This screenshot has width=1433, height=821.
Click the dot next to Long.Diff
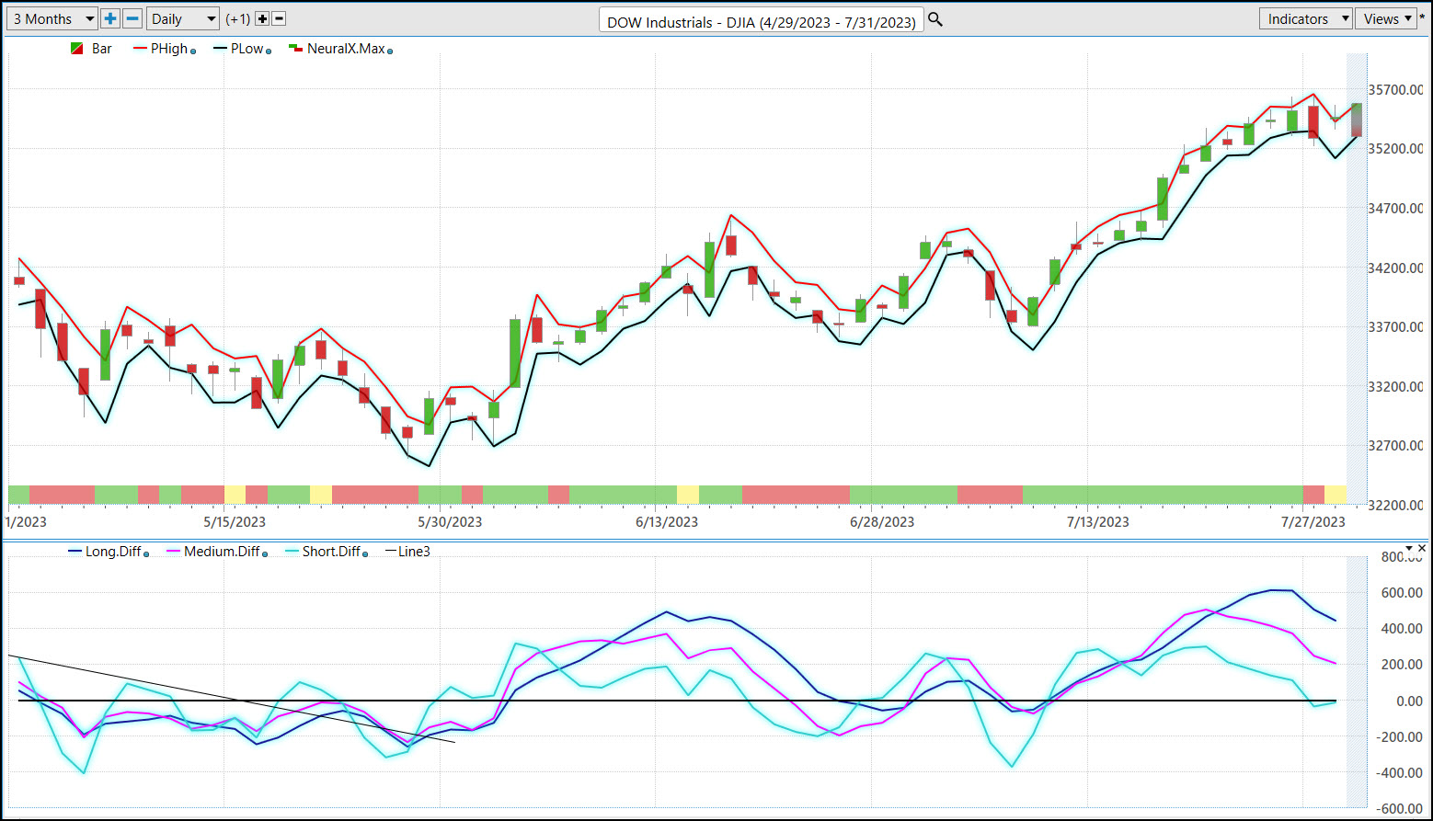pos(147,554)
